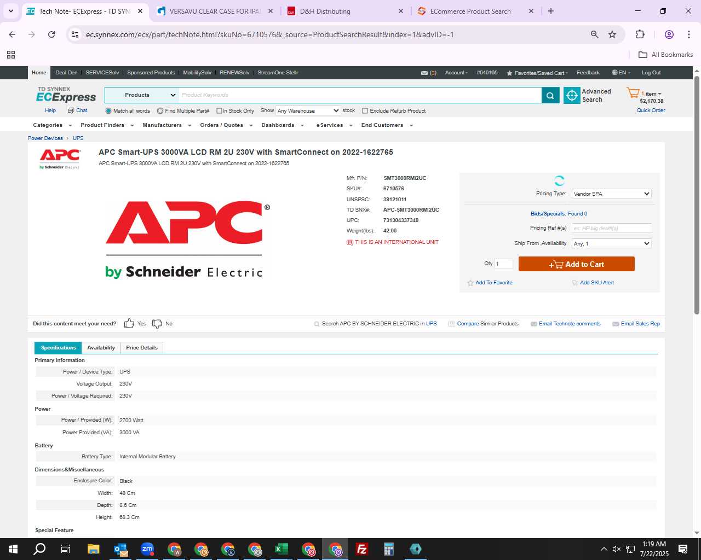Click Email Technote comments envelope icon
This screenshot has width=701, height=560.
point(533,324)
